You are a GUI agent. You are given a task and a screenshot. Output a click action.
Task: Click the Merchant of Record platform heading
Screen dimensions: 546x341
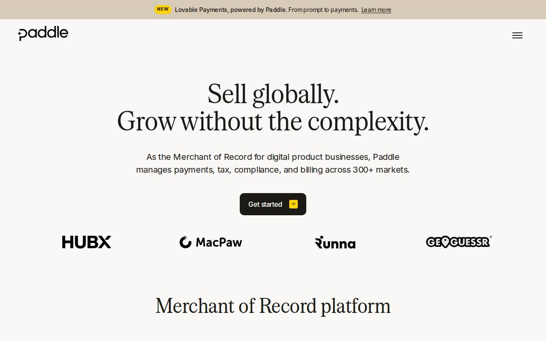(273, 306)
